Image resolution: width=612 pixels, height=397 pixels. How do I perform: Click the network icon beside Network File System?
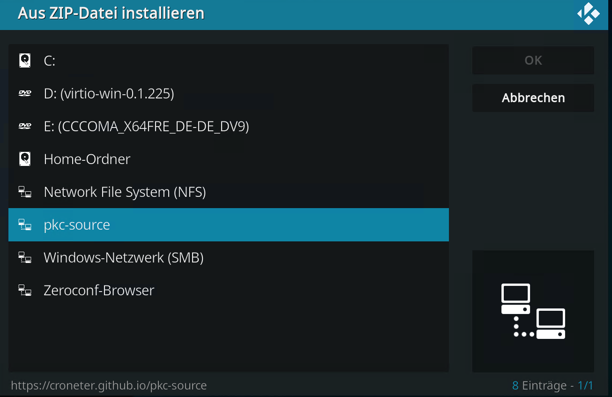coord(25,192)
